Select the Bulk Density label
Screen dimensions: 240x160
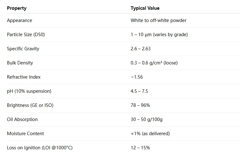coord(20,63)
